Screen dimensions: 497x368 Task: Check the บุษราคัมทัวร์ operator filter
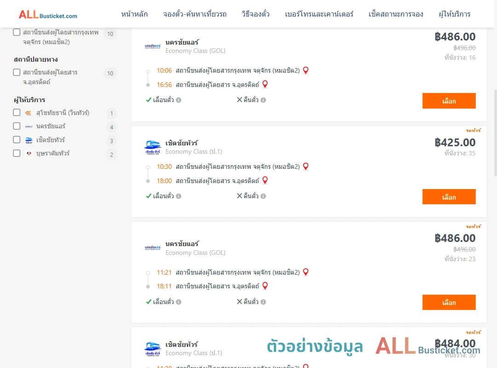(x=17, y=154)
